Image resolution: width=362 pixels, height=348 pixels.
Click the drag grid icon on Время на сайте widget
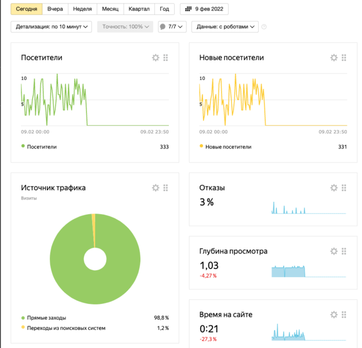(344, 314)
